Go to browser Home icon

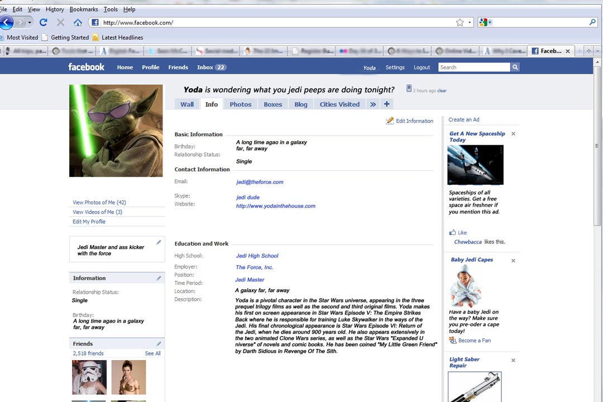pyautogui.click(x=78, y=22)
